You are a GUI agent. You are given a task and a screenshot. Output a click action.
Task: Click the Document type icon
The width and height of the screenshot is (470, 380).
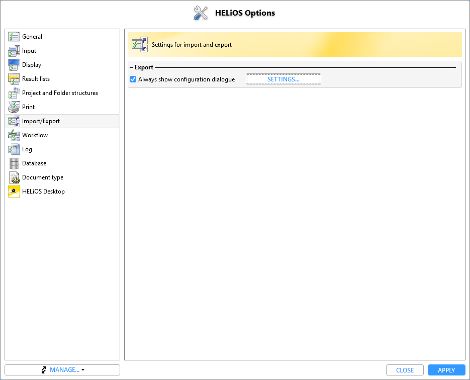[x=14, y=177]
